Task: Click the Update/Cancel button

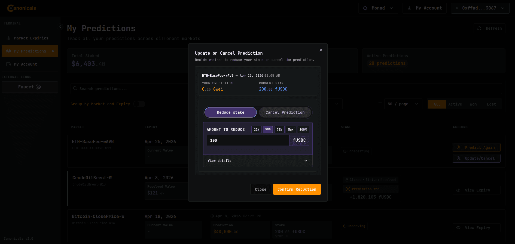Action: pyautogui.click(x=476, y=158)
